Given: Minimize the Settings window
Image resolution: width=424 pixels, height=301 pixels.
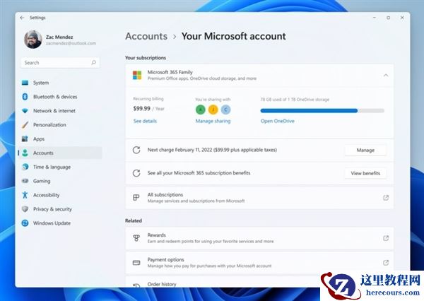Looking at the screenshot, I should [x=375, y=18].
